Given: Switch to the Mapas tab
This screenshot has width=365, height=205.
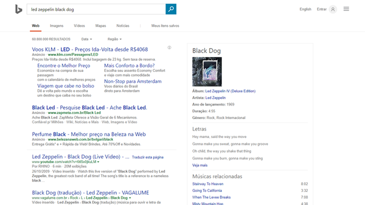Looking at the screenshot, I should click(101, 26).
